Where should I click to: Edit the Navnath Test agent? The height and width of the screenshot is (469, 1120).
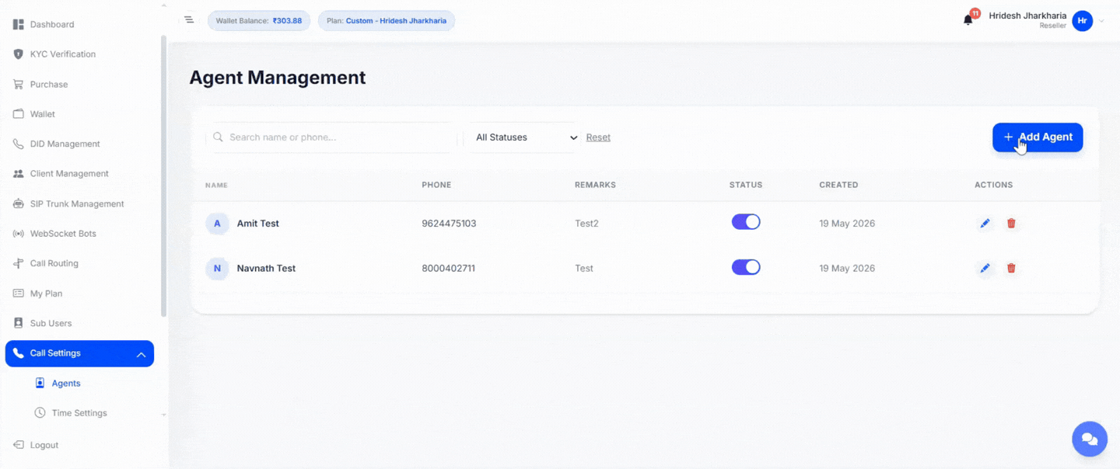(985, 269)
